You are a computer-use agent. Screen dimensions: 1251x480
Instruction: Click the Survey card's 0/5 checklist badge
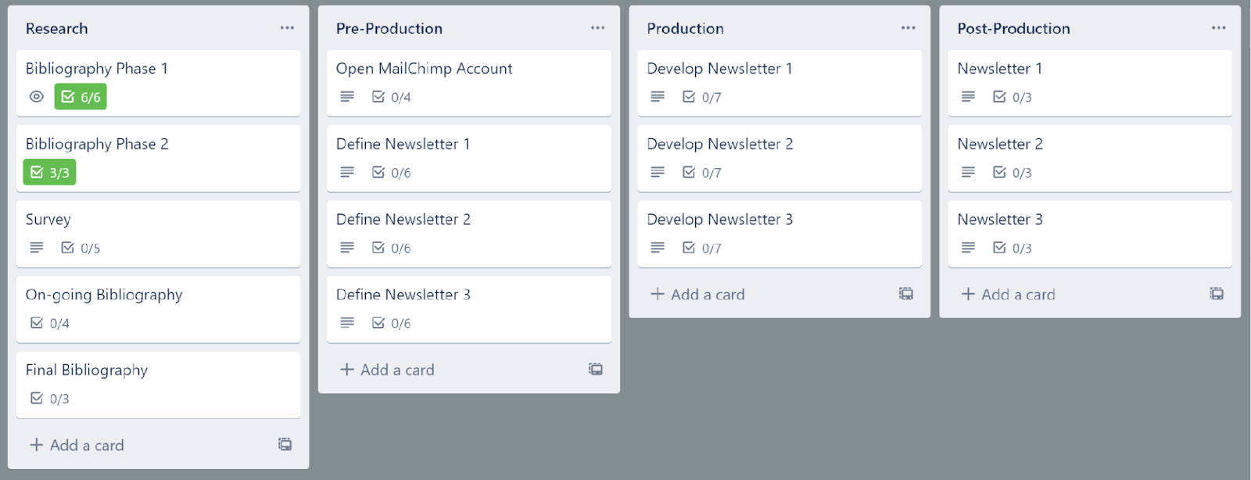pyautogui.click(x=81, y=248)
